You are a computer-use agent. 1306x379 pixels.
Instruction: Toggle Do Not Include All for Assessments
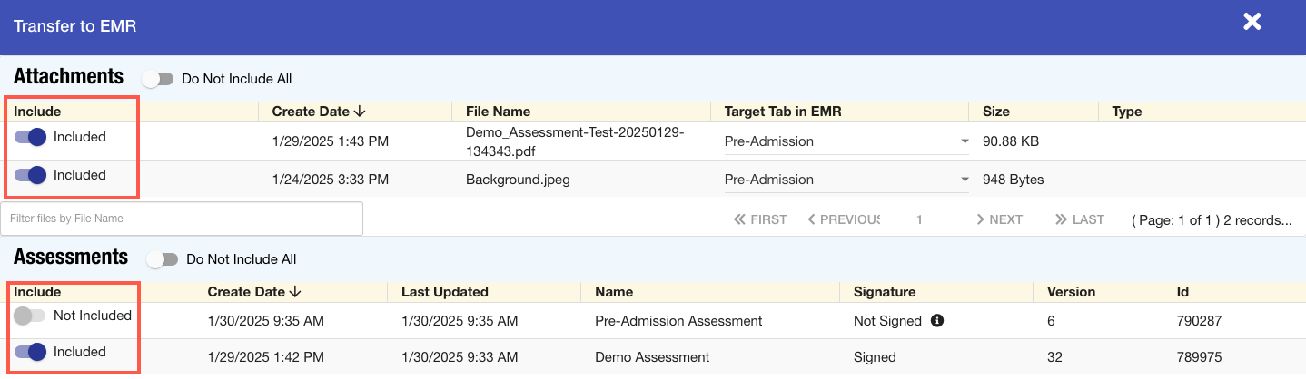[x=163, y=259]
